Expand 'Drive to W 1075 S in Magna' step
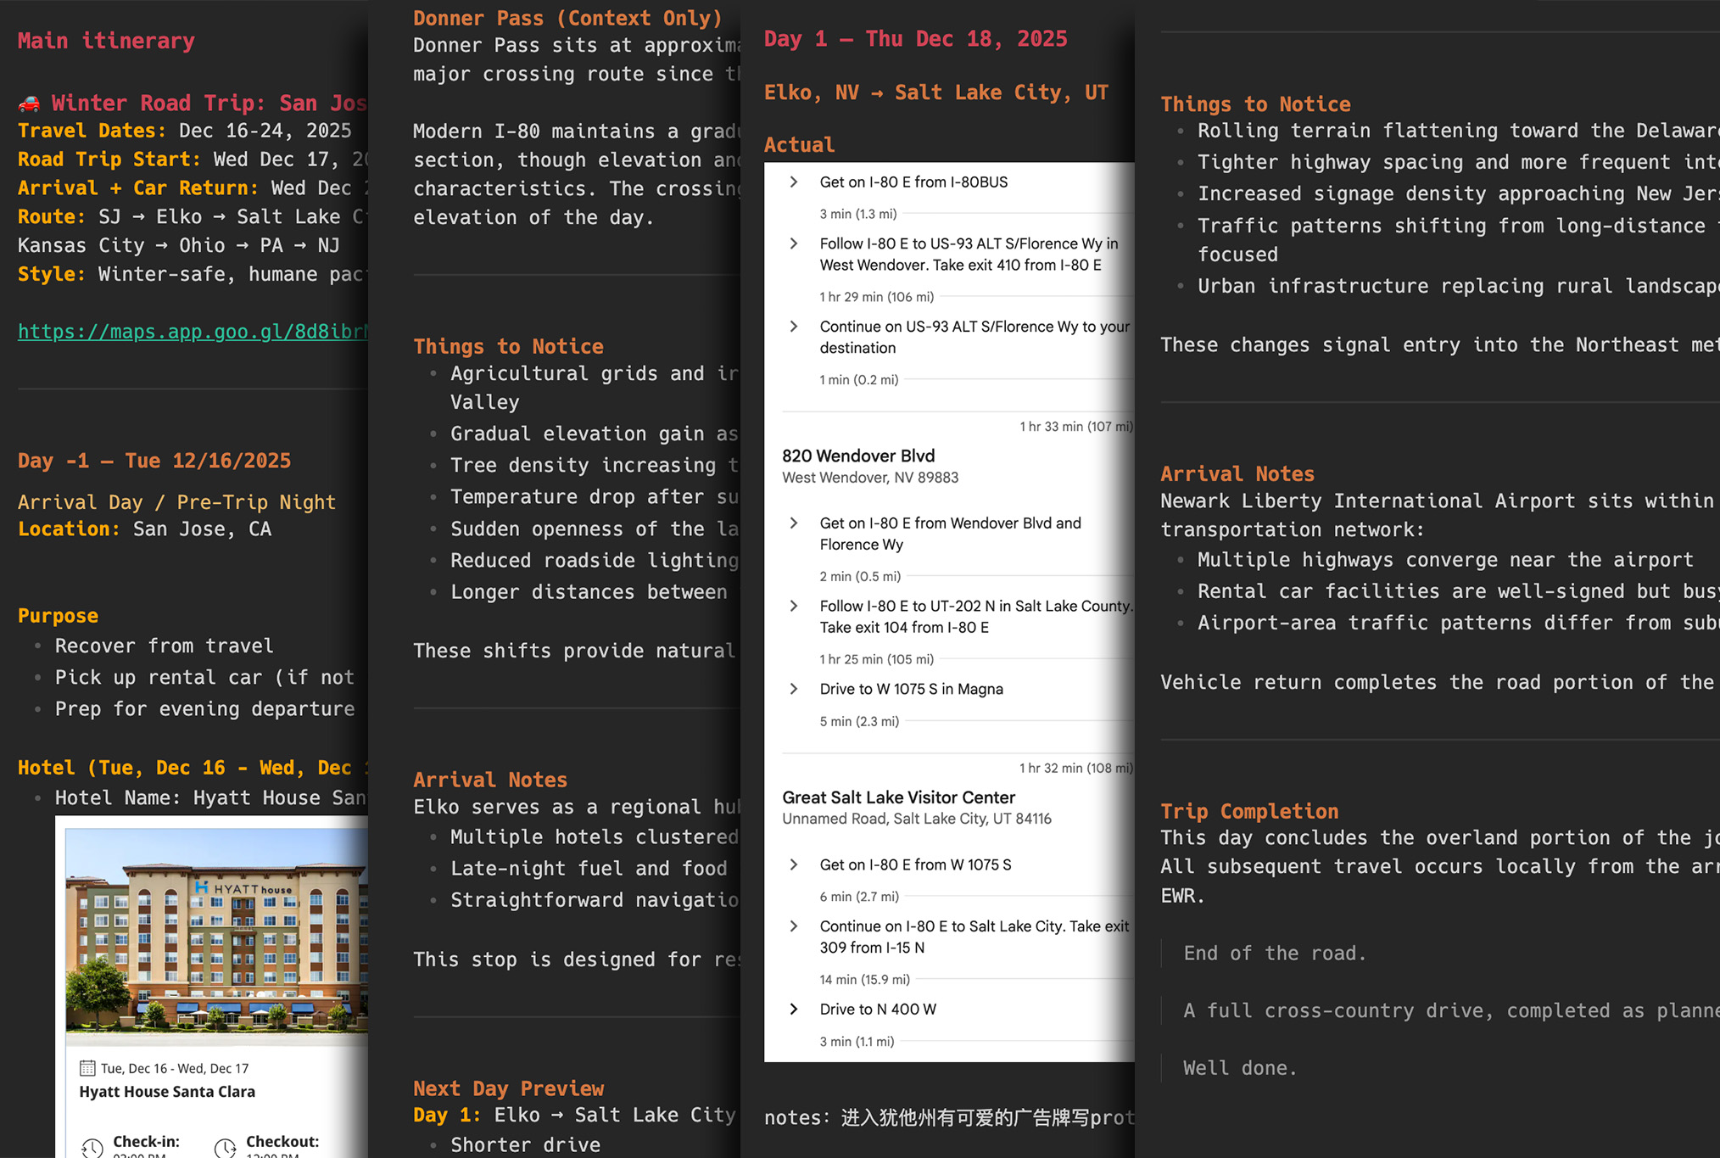 point(794,689)
